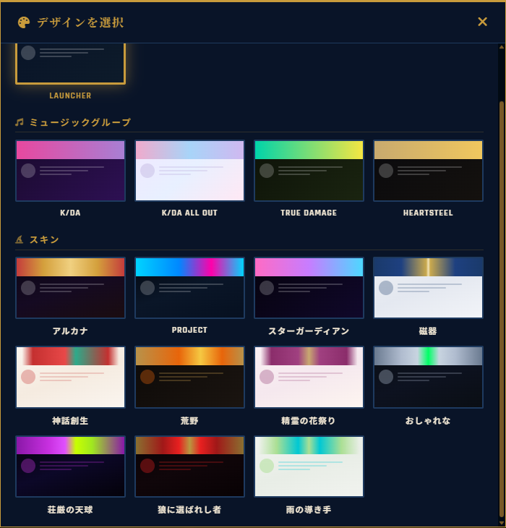Select the 磁器 light theme
The width and height of the screenshot is (506, 528).
(x=428, y=288)
